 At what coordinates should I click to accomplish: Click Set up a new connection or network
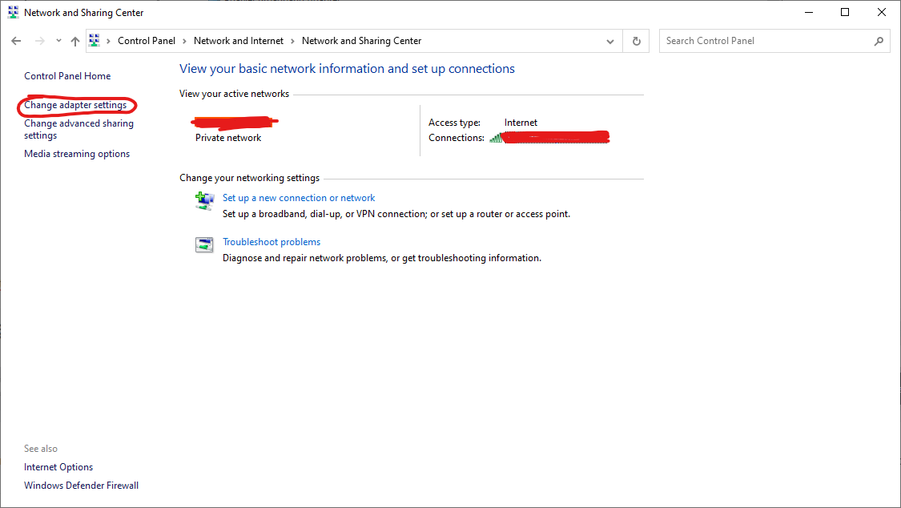coord(299,198)
